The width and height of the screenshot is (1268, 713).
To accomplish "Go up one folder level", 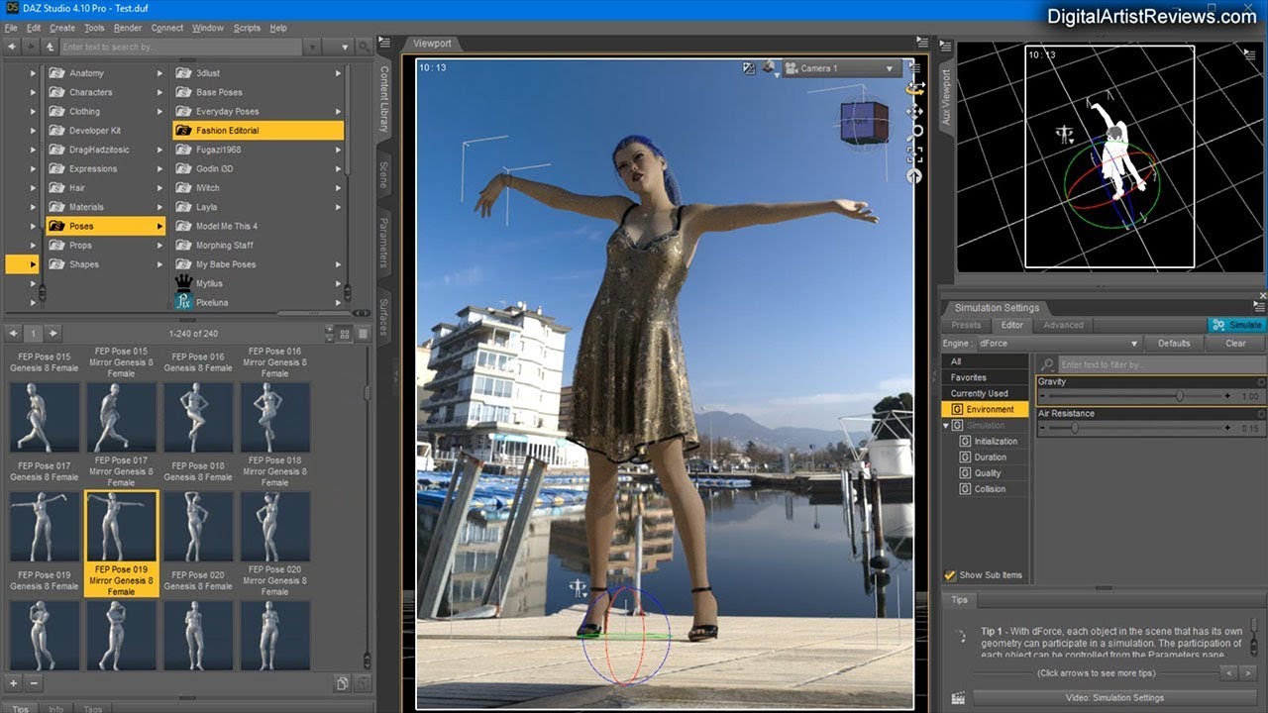I will coord(50,47).
